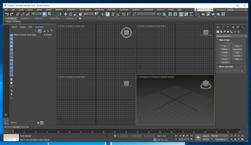This screenshot has height=145, width=251.
Task: Show Cameras category in Create panel
Action: pyautogui.click(x=228, y=32)
